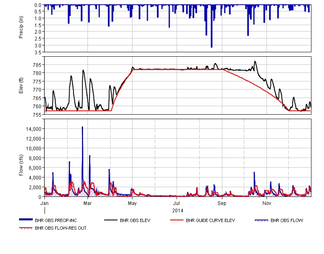324x254 pixels.
Task: Click the 14,000 flow axis tick label
Action: pyautogui.click(x=34, y=129)
